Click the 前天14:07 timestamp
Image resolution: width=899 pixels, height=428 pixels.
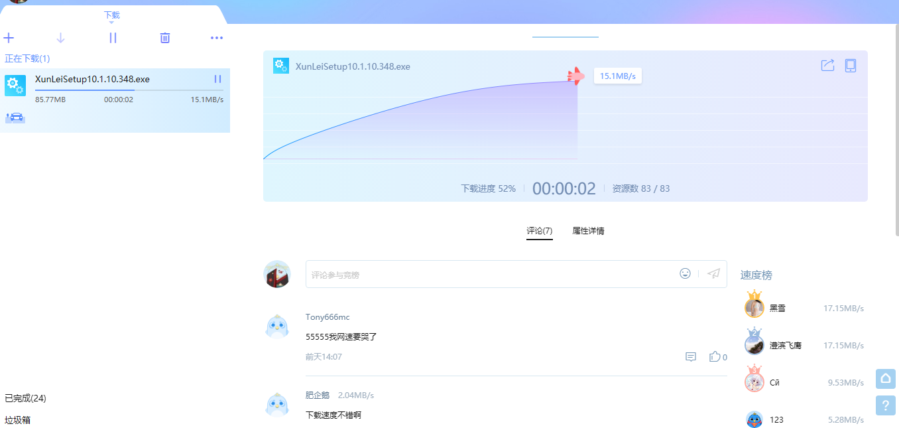324,357
